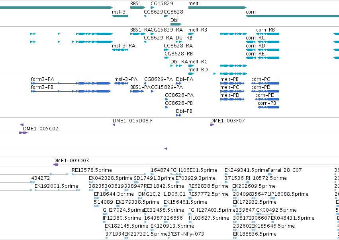Image resolution: width=339 pixels, height=240 pixels.
Task: Select EST SD17491.3prime
Action: [154, 178]
